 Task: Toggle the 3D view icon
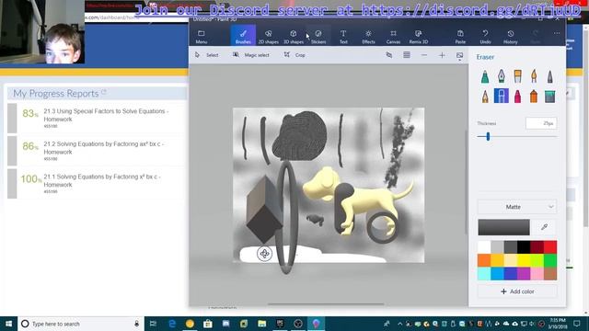point(389,55)
